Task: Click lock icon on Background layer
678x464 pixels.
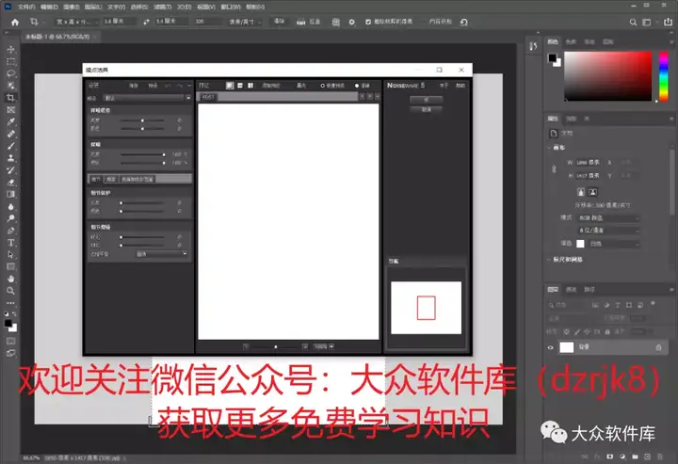Action: pos(658,347)
